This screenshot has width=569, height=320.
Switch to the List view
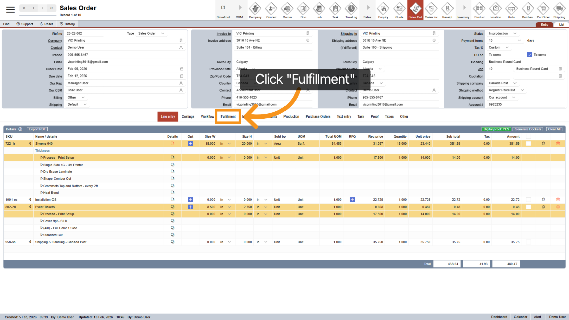[561, 25]
